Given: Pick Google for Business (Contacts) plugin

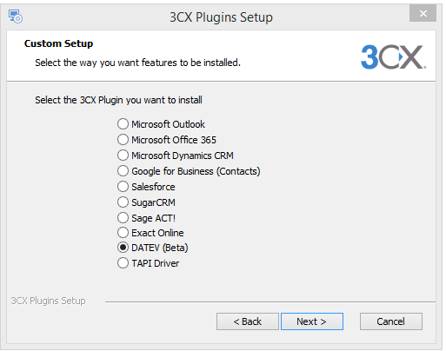Looking at the screenshot, I should pos(123,171).
